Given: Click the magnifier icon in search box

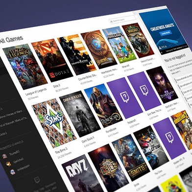Looking at the screenshot, I should (112, 21).
